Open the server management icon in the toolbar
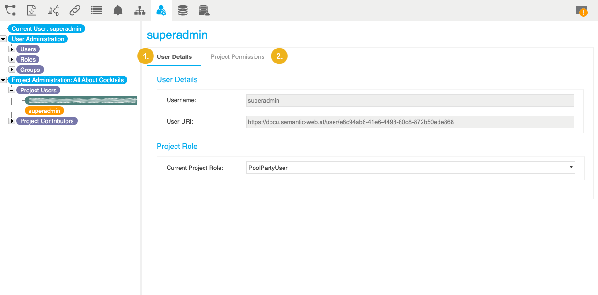 pos(204,10)
